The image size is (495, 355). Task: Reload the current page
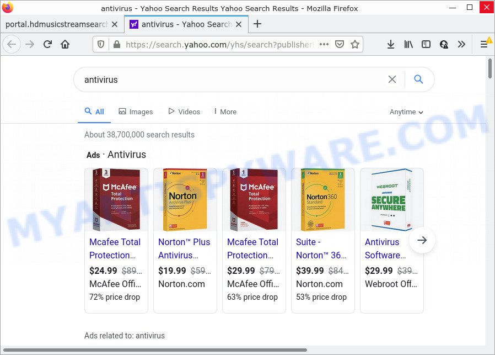click(x=47, y=44)
